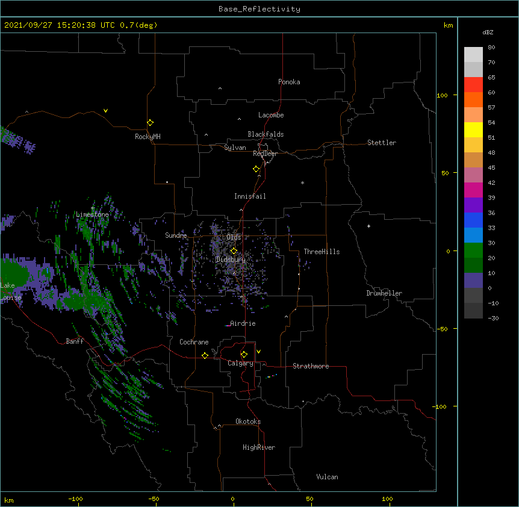Click the magenta 39-42 dBZ legend swatch
519x507 pixels.
click(473, 190)
